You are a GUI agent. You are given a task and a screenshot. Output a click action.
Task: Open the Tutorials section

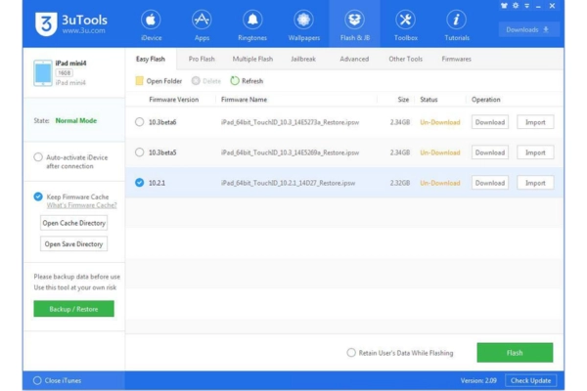tap(456, 24)
